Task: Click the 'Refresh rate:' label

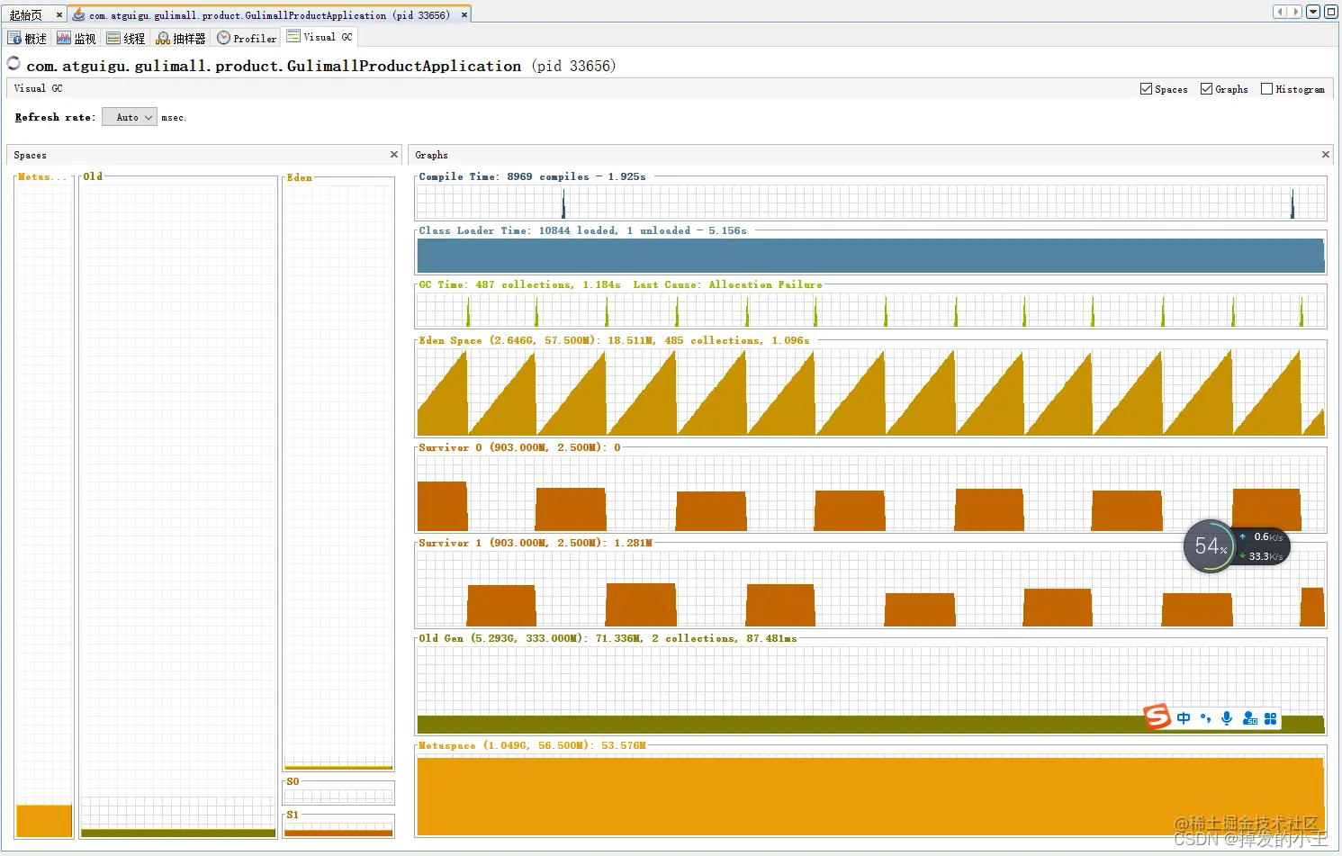Action: [55, 117]
